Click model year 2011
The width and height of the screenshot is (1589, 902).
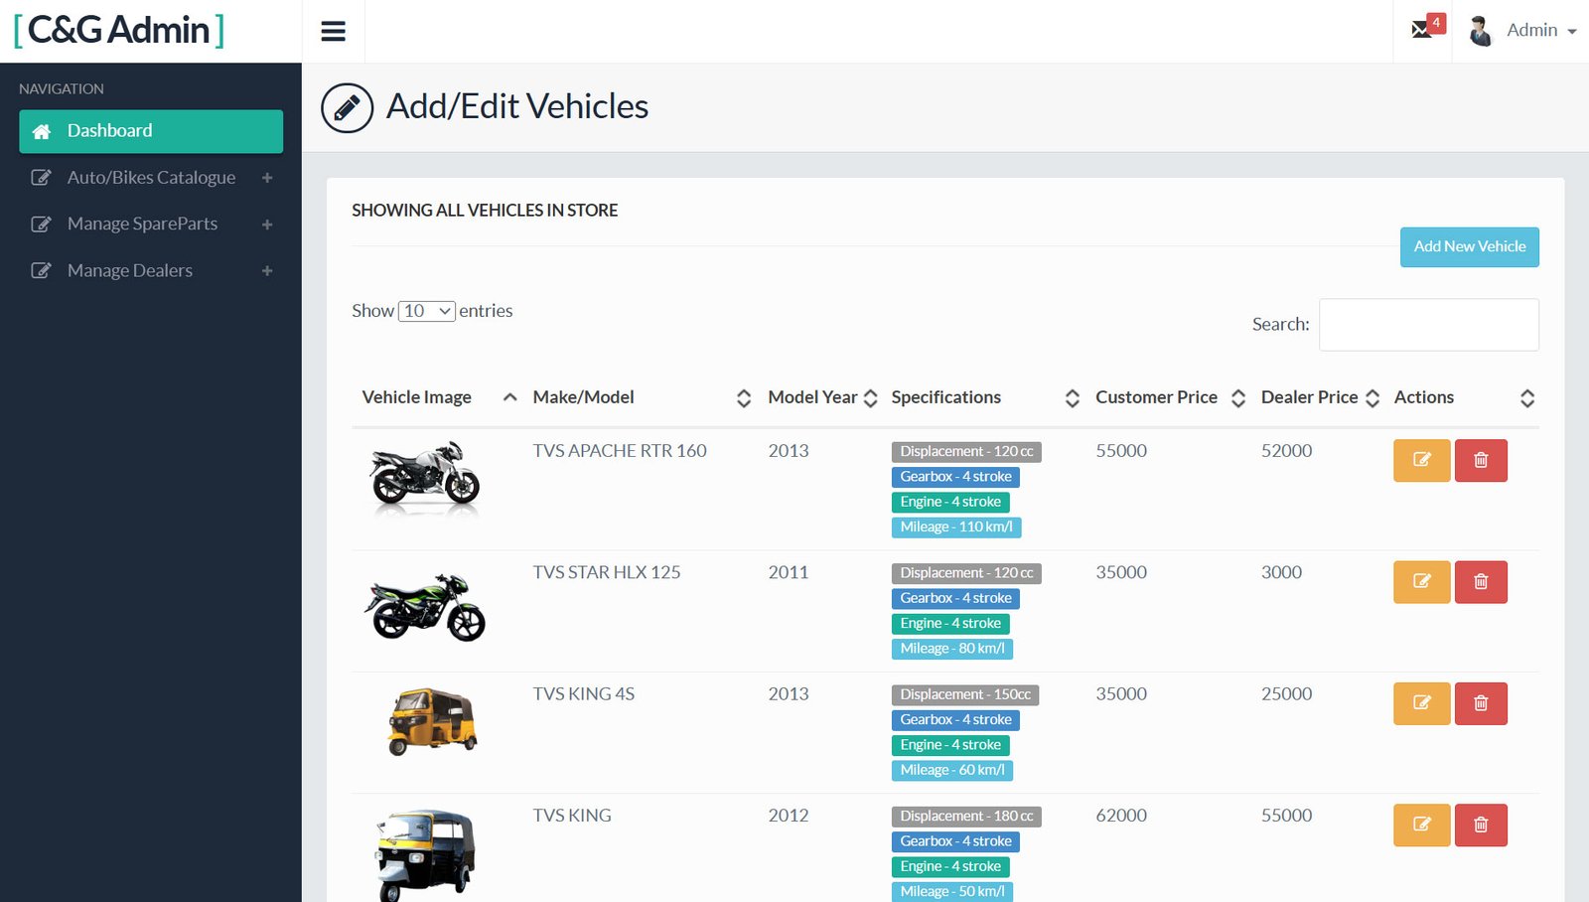pyautogui.click(x=789, y=572)
